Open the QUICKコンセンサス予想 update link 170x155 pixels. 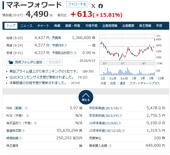[41, 77]
